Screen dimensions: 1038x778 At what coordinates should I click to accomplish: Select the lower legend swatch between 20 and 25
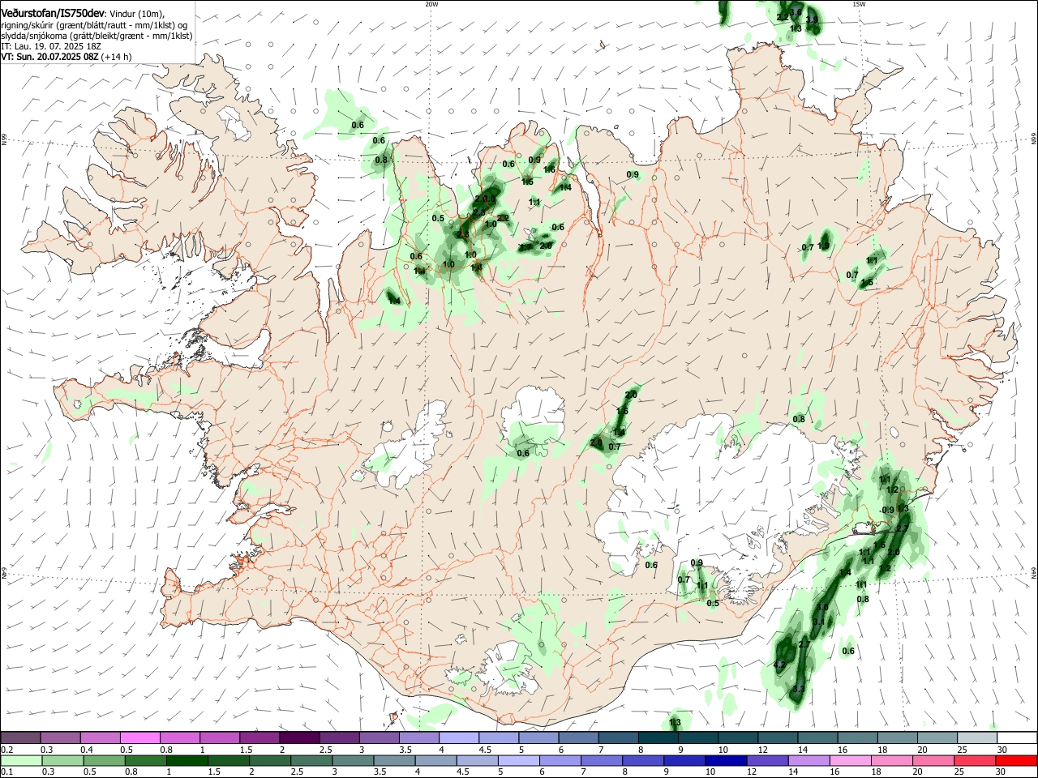pos(932,760)
